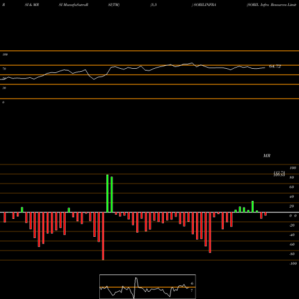299x299 pixels.
Task: Click the RSI axis label 30
Action: tap(4, 88)
